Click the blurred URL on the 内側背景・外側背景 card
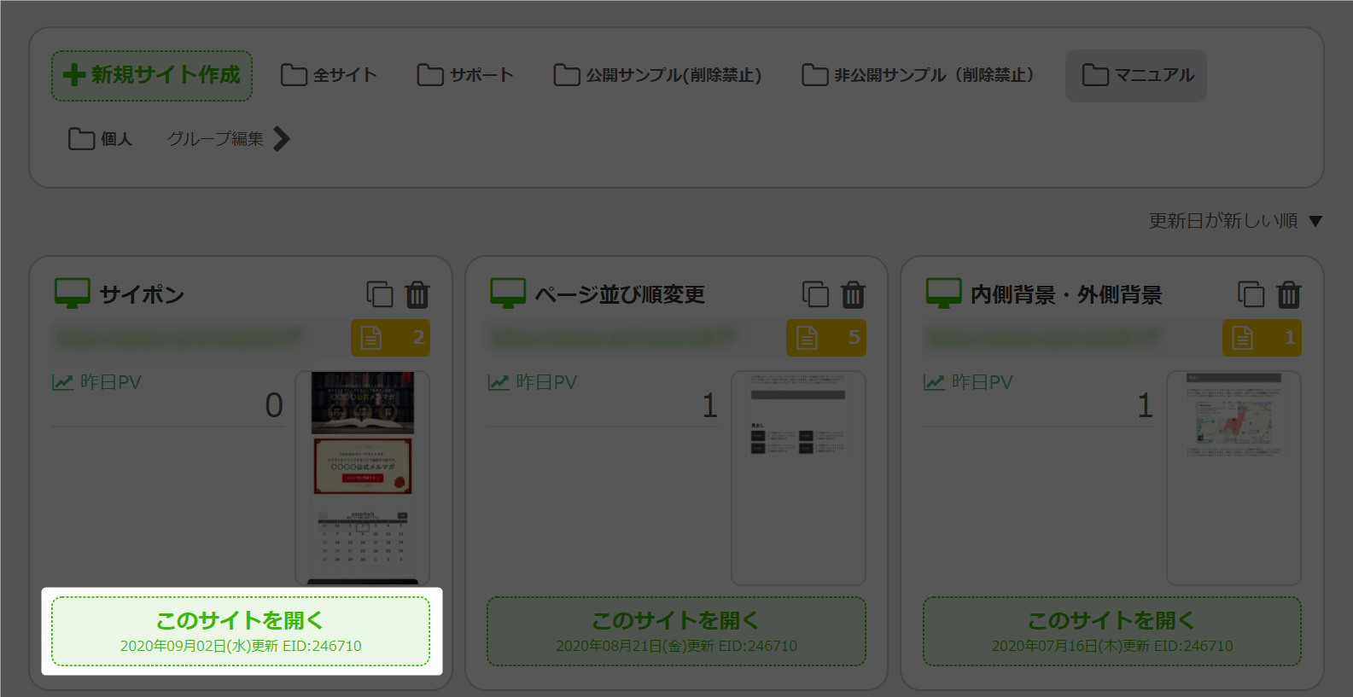Screen dimensions: 1353x697 [x=1043, y=339]
